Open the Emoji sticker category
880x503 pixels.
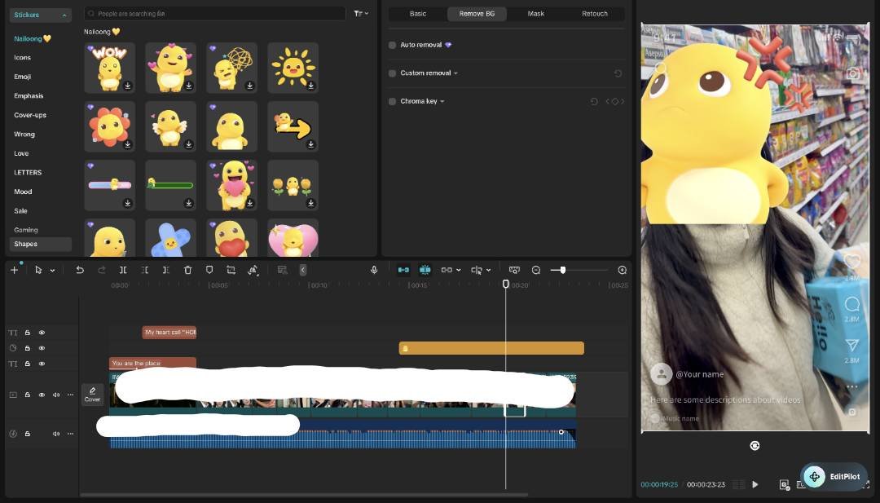coord(23,77)
